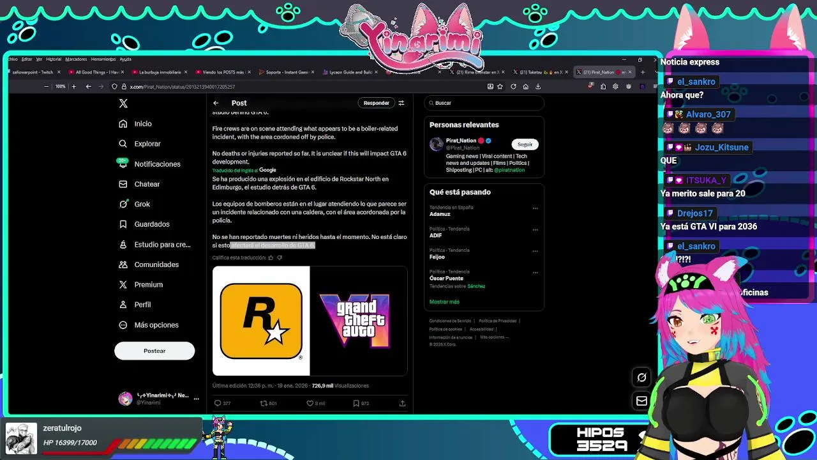Image resolution: width=817 pixels, height=460 pixels.
Task: Switch to the Lycaon Guide tab
Action: coord(349,72)
